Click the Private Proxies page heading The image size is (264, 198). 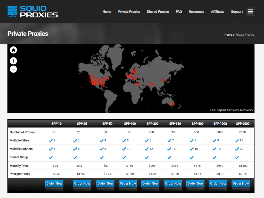pyautogui.click(x=28, y=34)
